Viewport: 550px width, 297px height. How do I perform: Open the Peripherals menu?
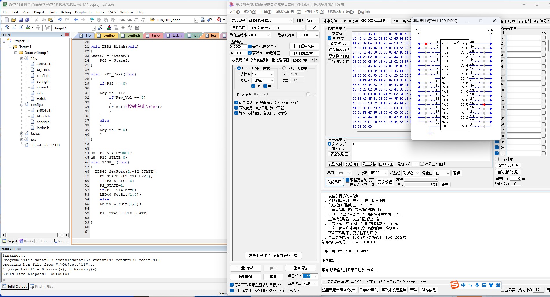pyautogui.click(x=83, y=12)
